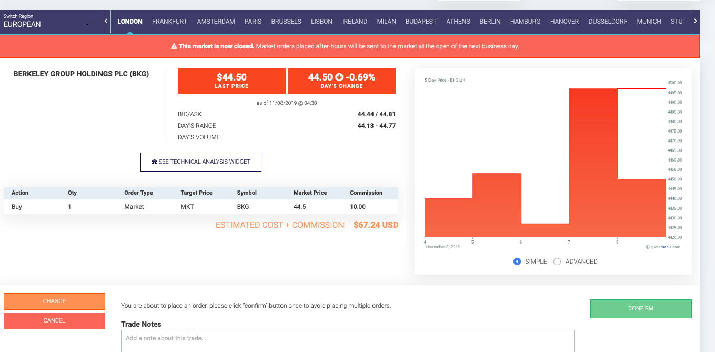715x352 pixels.
Task: Switch to the FRANKFURT market tab
Action: [x=169, y=22]
